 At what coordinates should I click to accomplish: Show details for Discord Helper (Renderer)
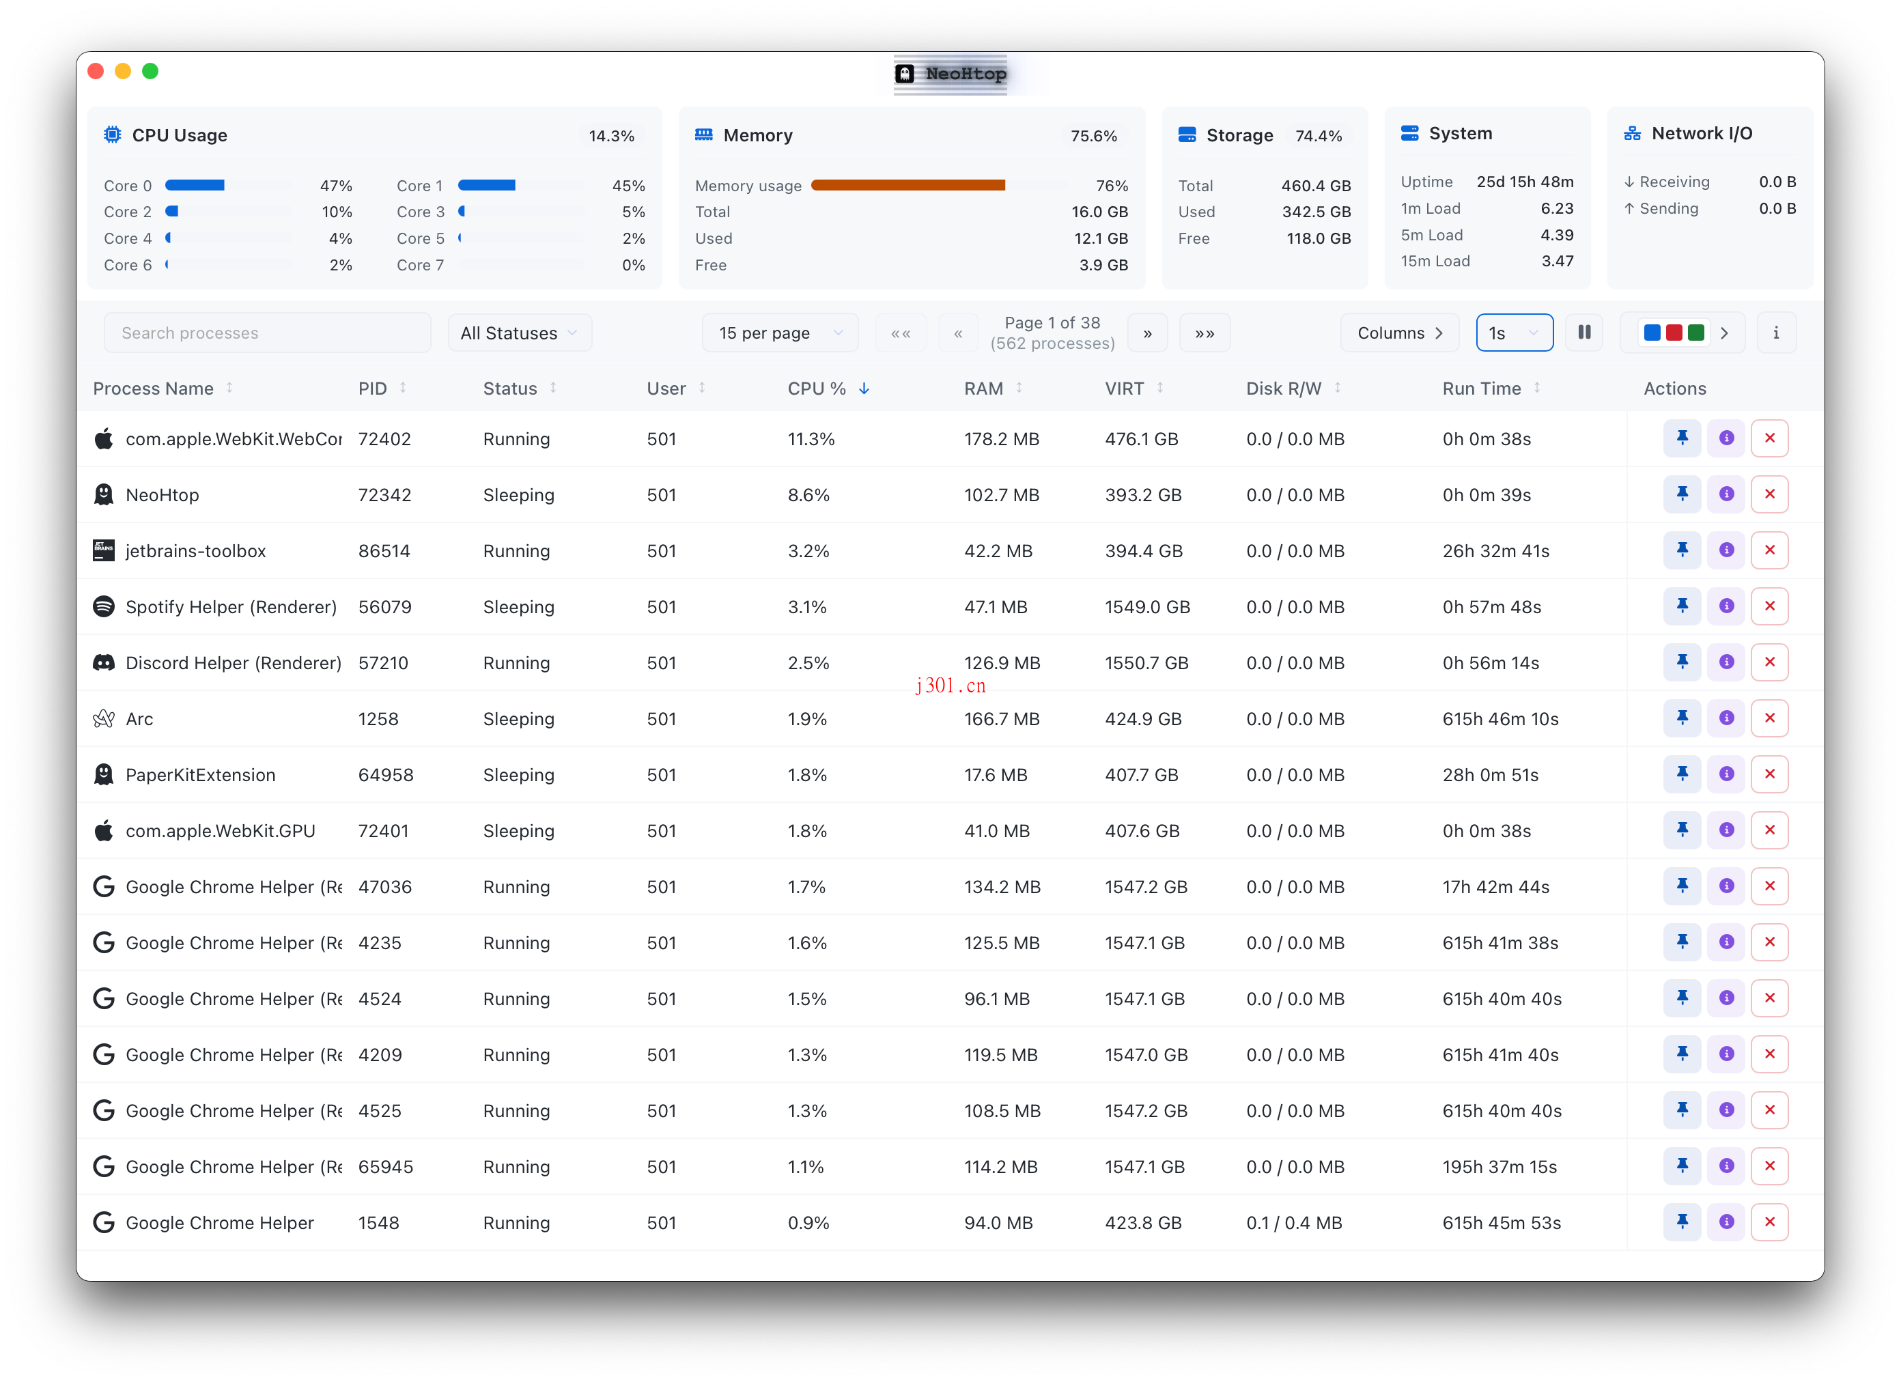1726,662
